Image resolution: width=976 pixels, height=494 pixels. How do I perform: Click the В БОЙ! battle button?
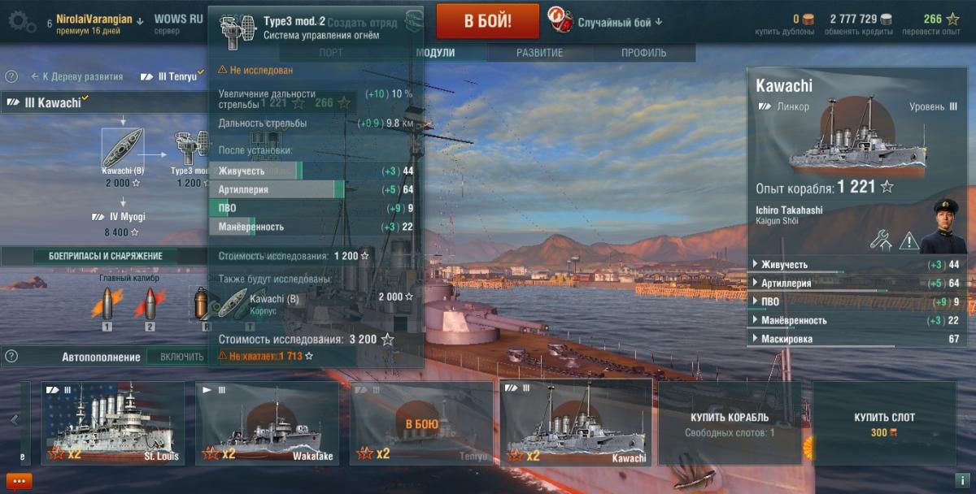point(488,21)
